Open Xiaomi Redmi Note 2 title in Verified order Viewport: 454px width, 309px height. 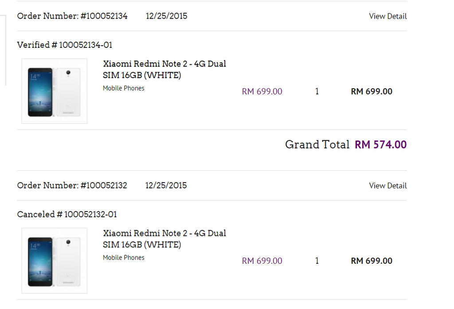click(x=164, y=70)
